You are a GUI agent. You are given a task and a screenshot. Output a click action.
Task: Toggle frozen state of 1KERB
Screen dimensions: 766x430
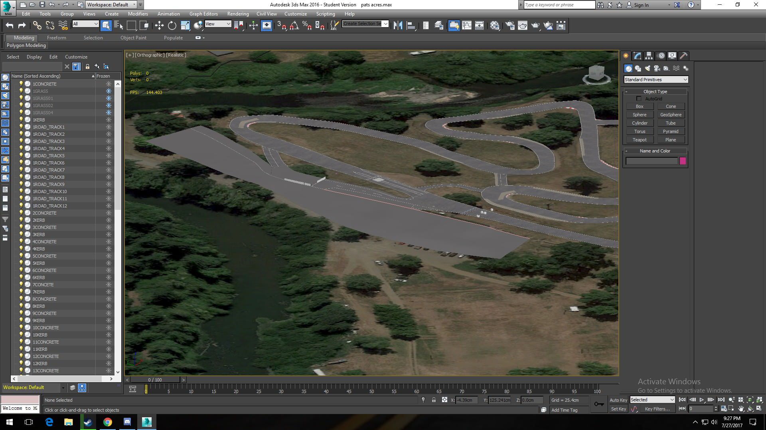(109, 120)
